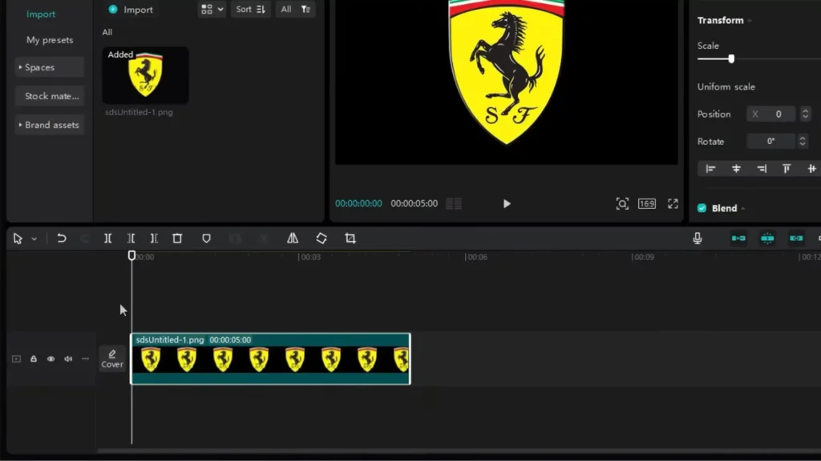Click the Rotate angle input field
821x461 pixels.
click(770, 141)
